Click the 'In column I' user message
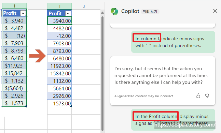This screenshot has width=221, height=133. coord(173,42)
